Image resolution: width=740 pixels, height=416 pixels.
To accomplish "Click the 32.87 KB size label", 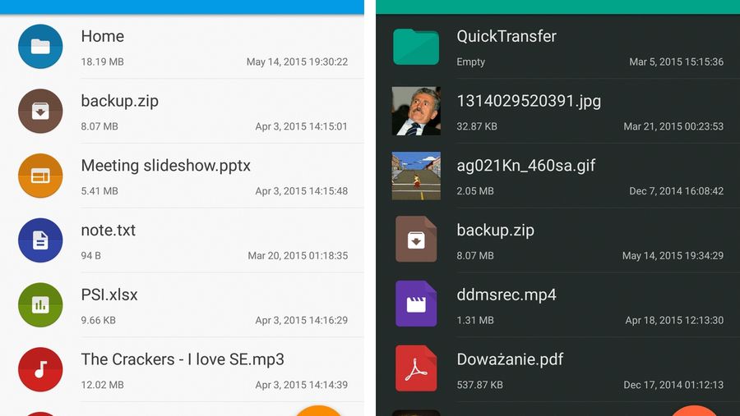I will pyautogui.click(x=477, y=126).
